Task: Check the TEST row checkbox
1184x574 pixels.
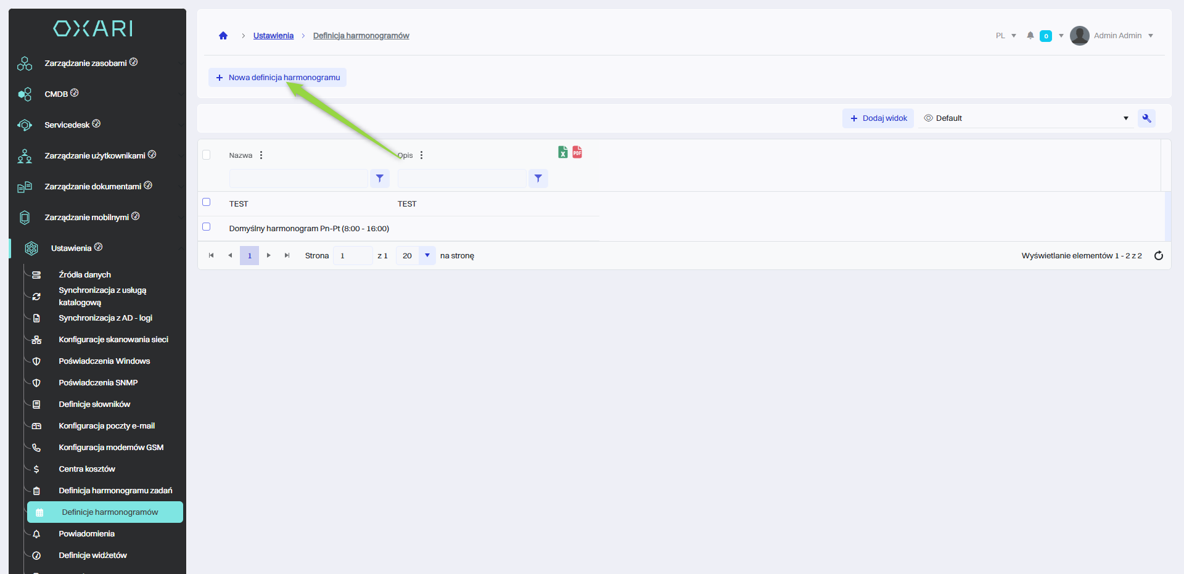Action: [x=207, y=202]
